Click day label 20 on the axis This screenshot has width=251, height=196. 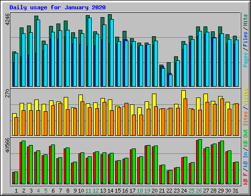coord(154,191)
